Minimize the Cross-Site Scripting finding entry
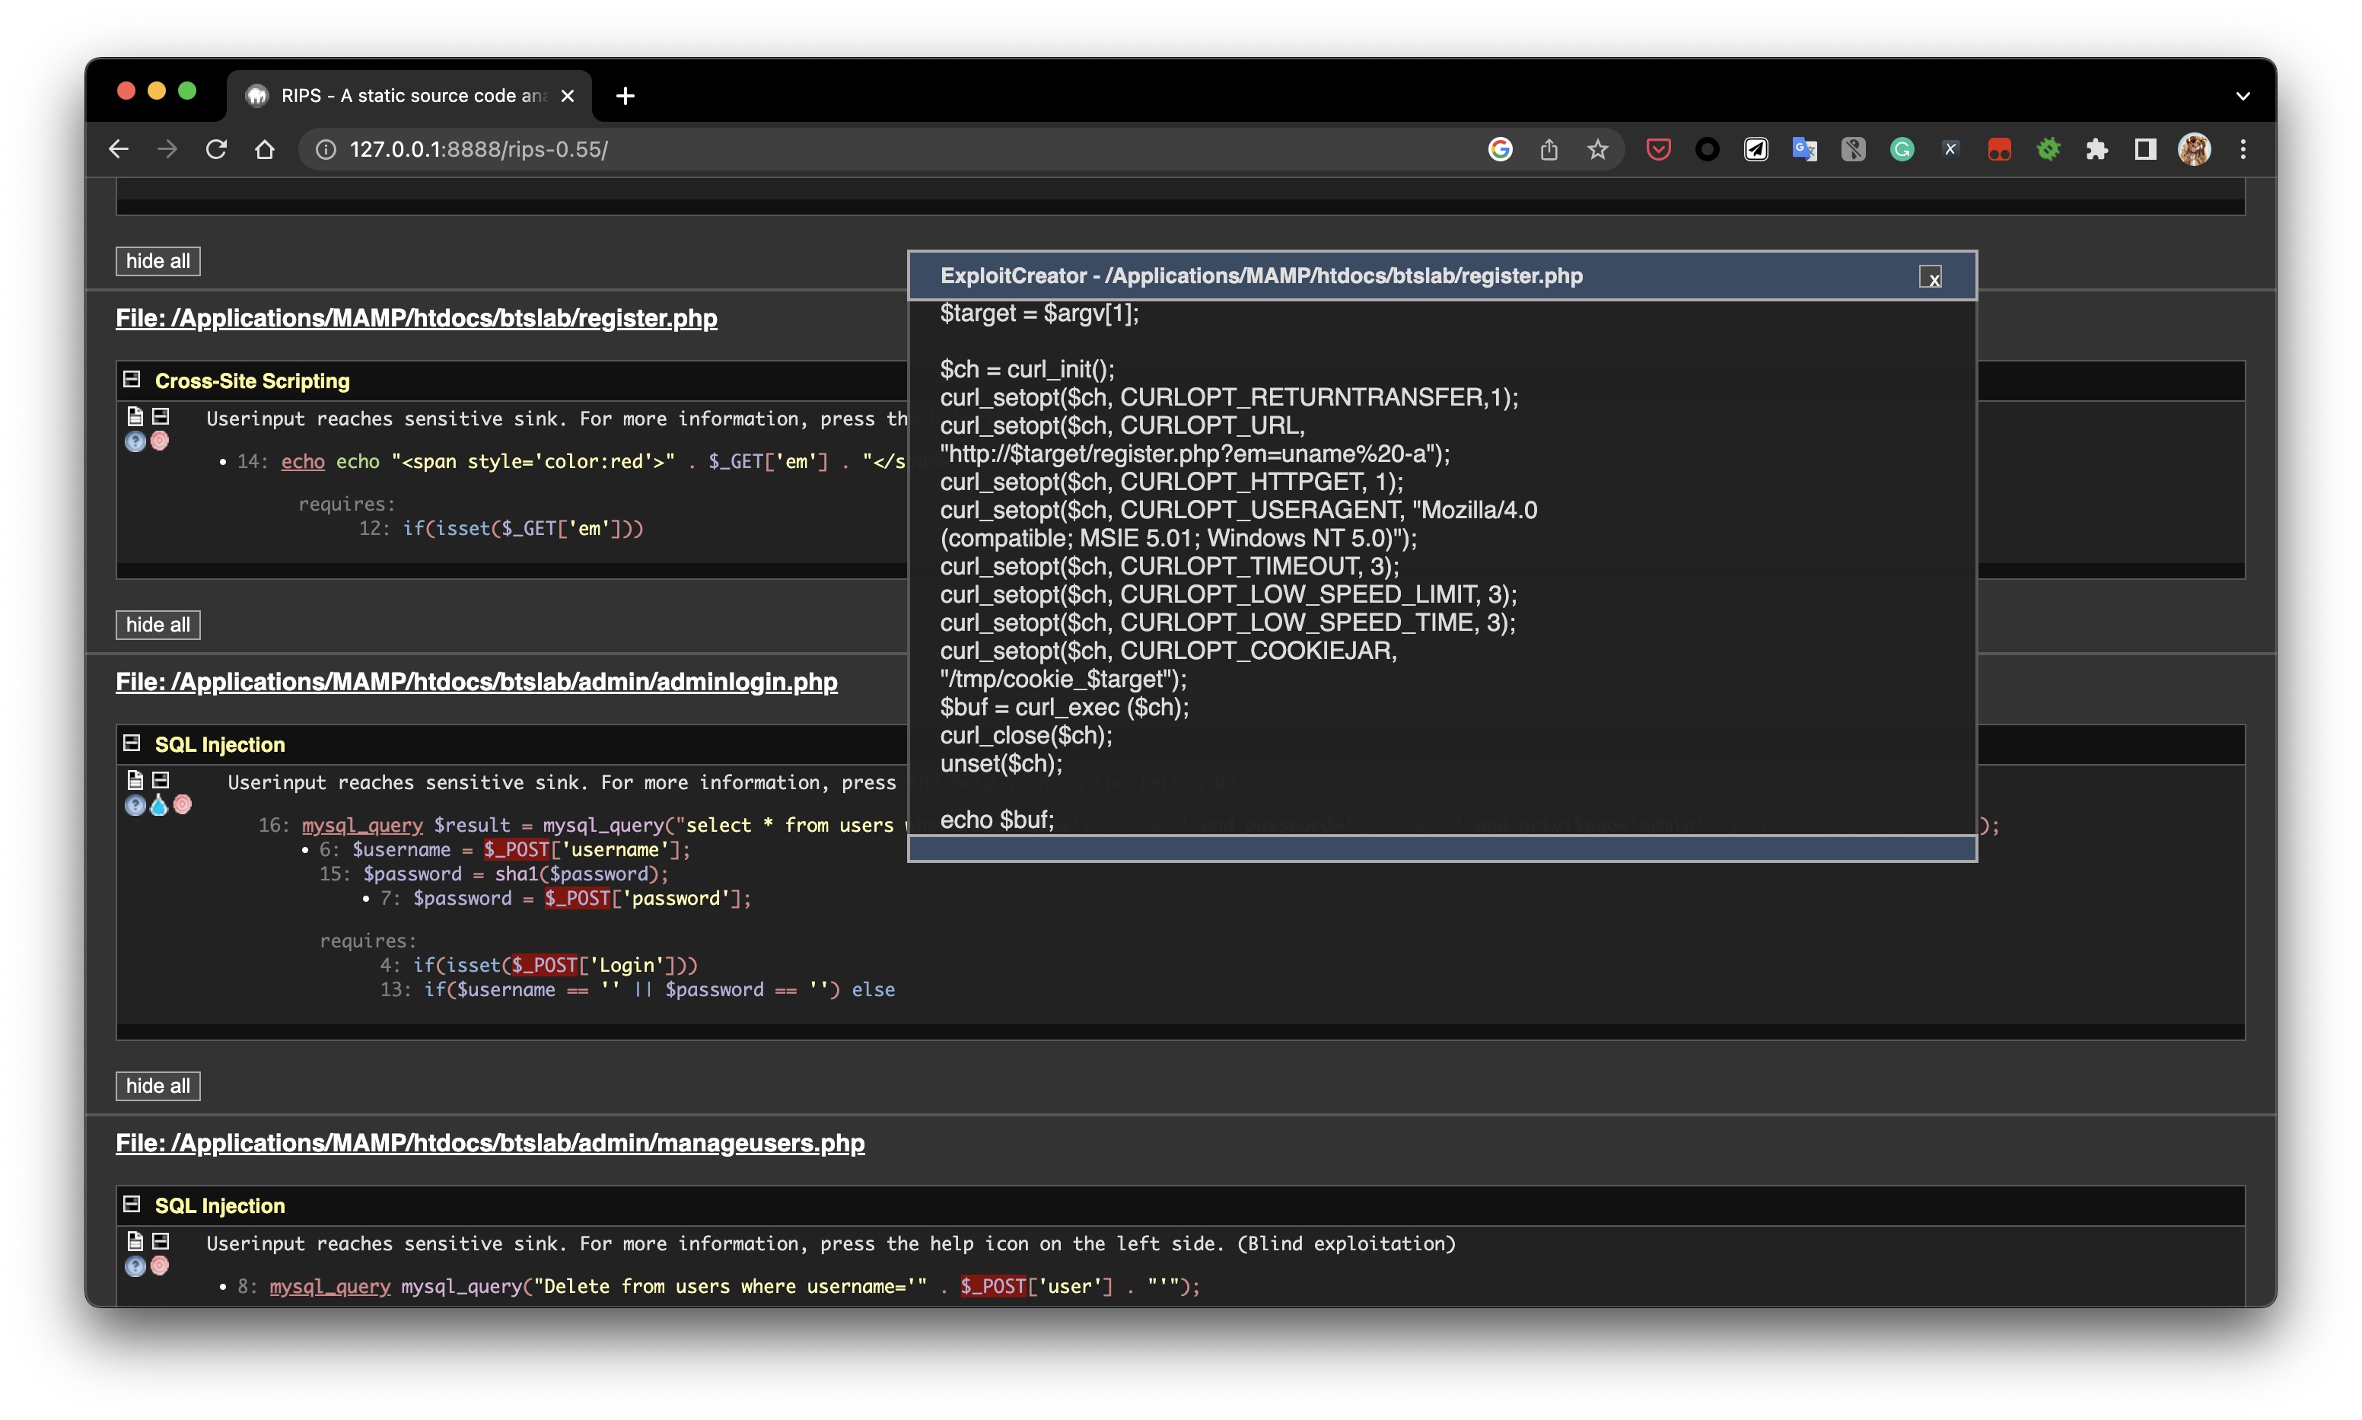The height and width of the screenshot is (1420, 2362). click(161, 416)
